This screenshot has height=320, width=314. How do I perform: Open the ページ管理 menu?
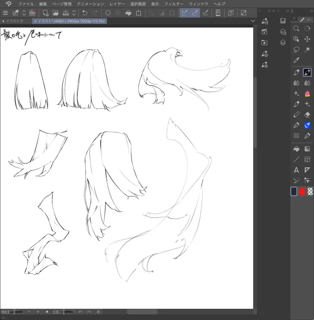point(62,4)
